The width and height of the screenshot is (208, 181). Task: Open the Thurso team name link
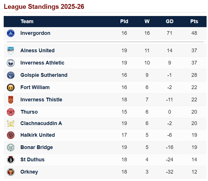click(29, 112)
